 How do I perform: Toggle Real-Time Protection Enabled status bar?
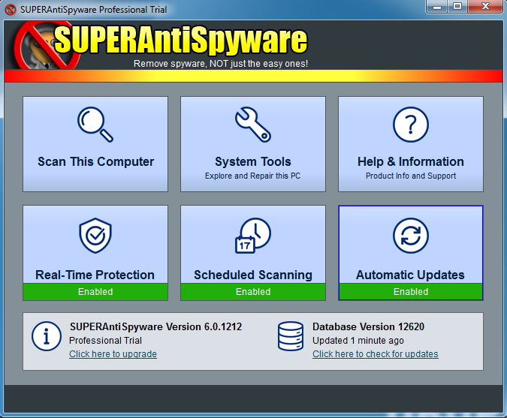click(x=95, y=291)
